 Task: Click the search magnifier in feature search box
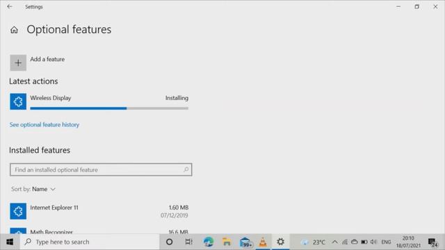186,169
